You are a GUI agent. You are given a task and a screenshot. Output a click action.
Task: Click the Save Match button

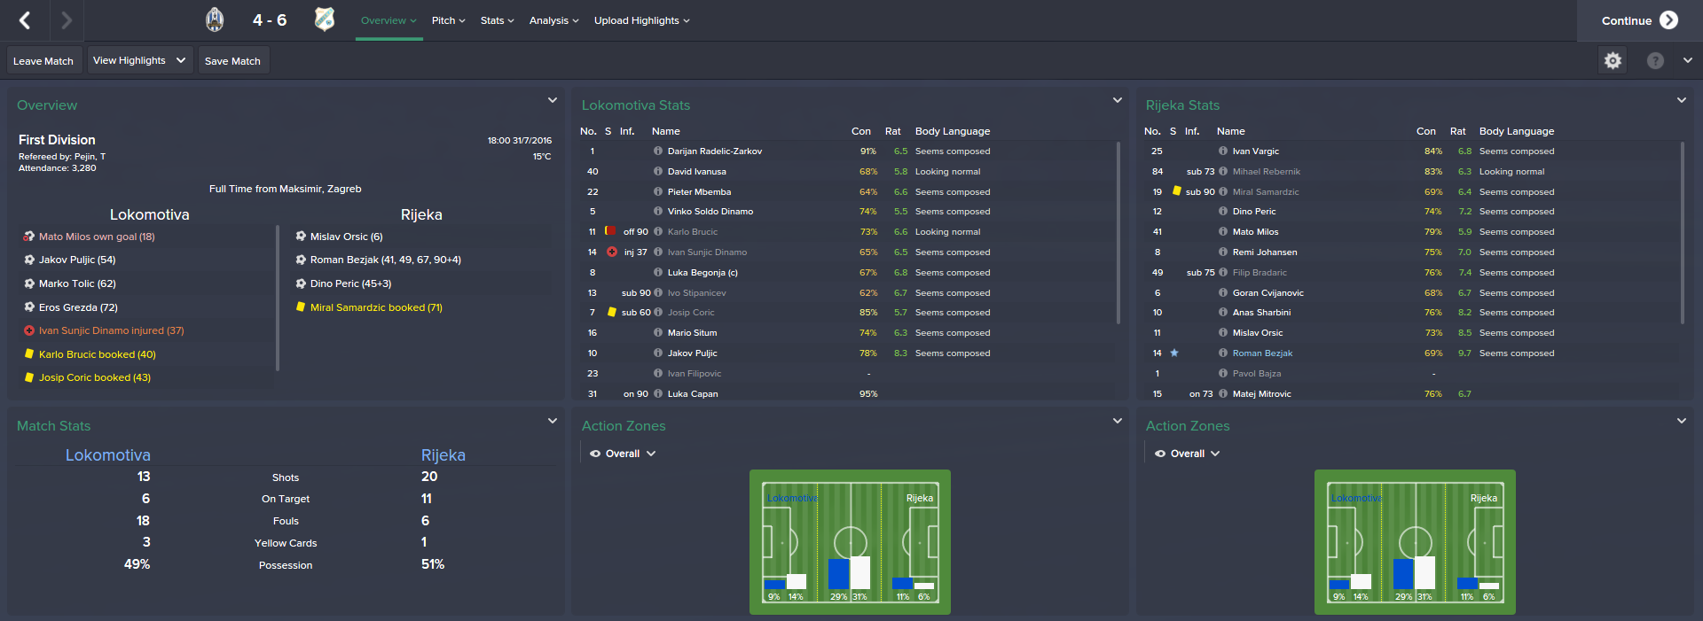tap(232, 61)
